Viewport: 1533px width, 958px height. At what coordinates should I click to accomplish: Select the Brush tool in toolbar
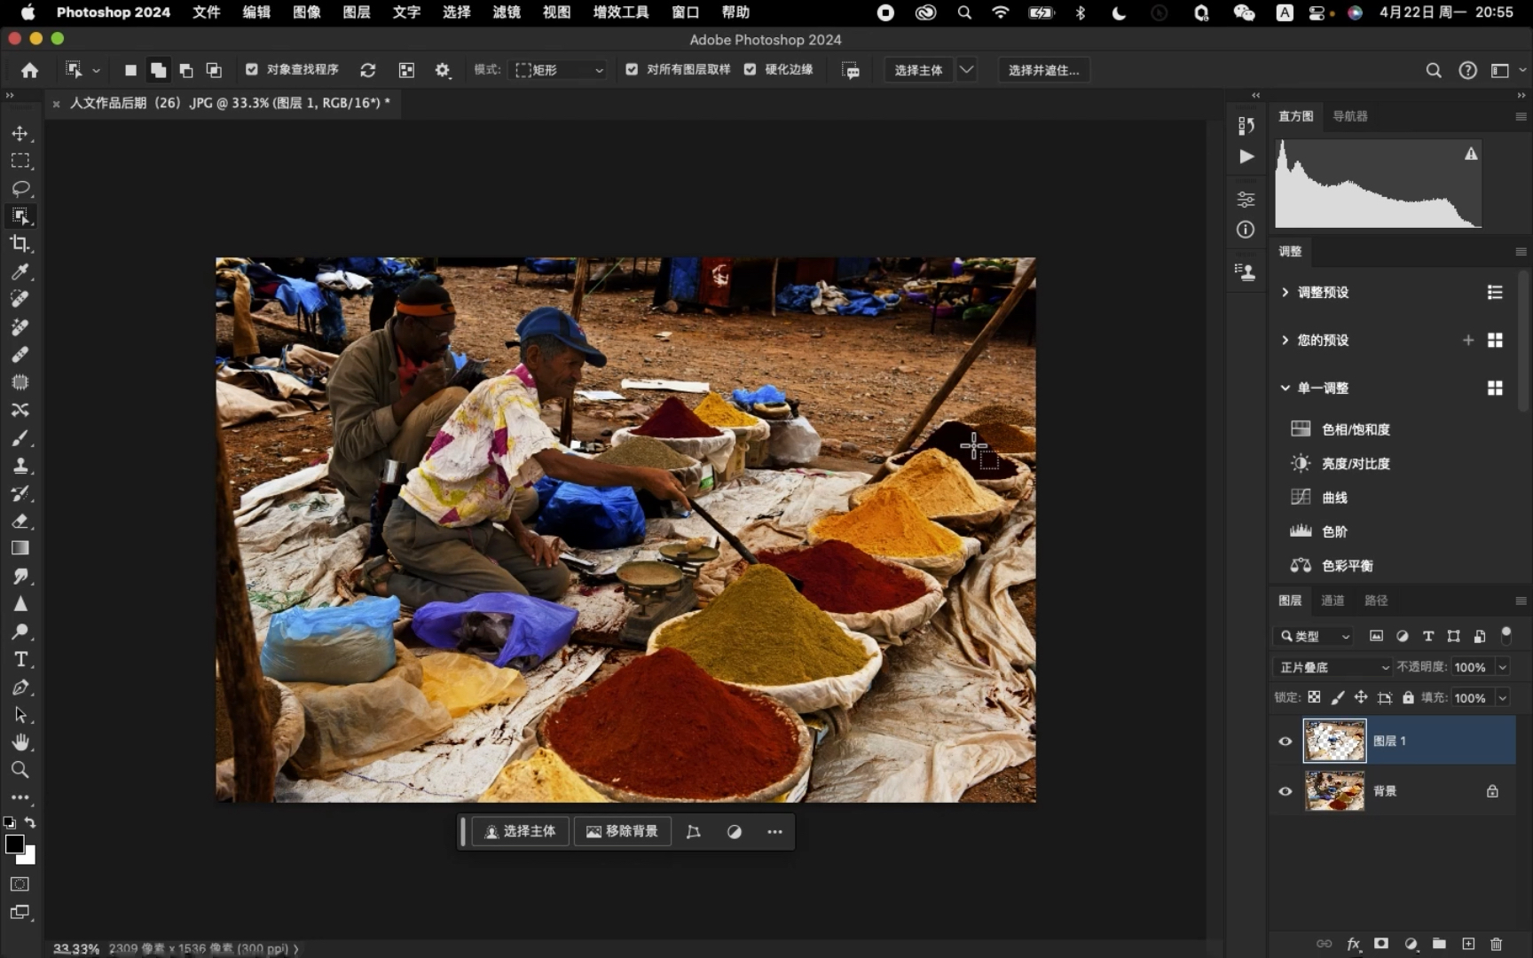pyautogui.click(x=20, y=438)
